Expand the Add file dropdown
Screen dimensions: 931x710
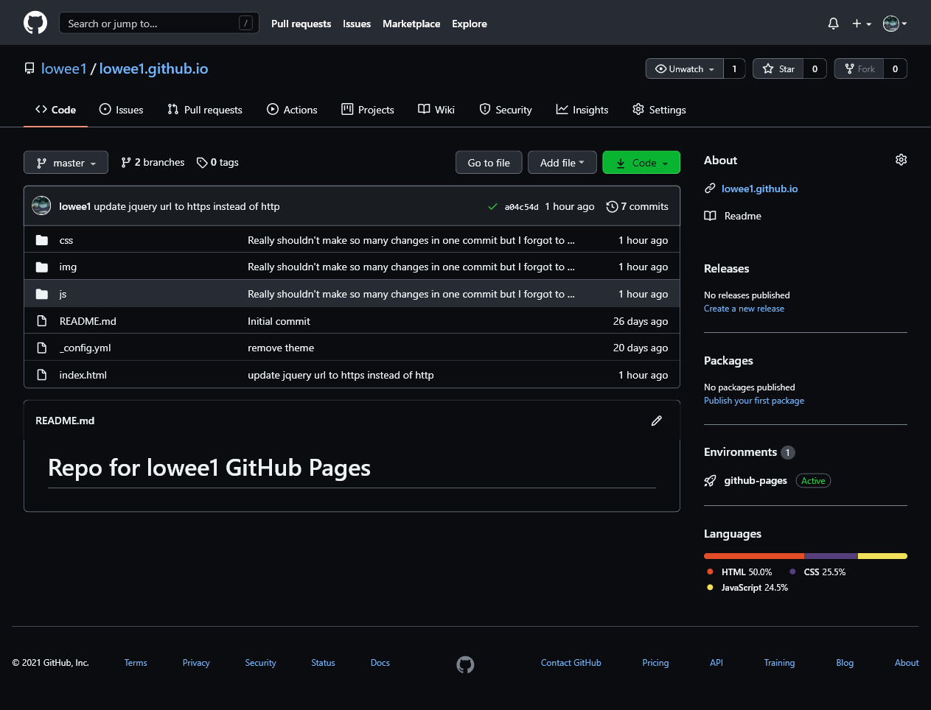(x=562, y=163)
